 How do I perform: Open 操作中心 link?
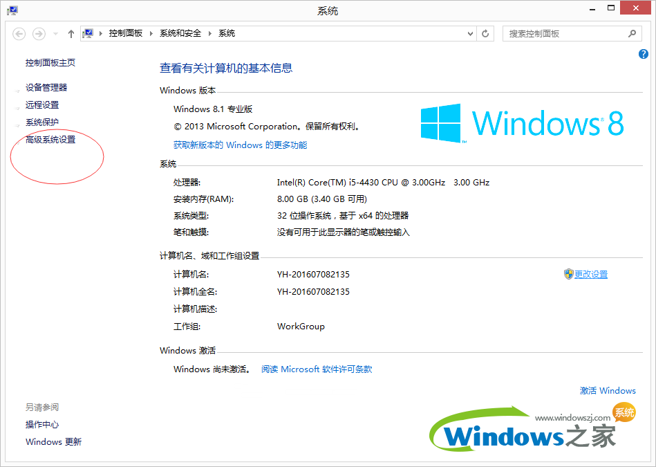[x=42, y=424]
